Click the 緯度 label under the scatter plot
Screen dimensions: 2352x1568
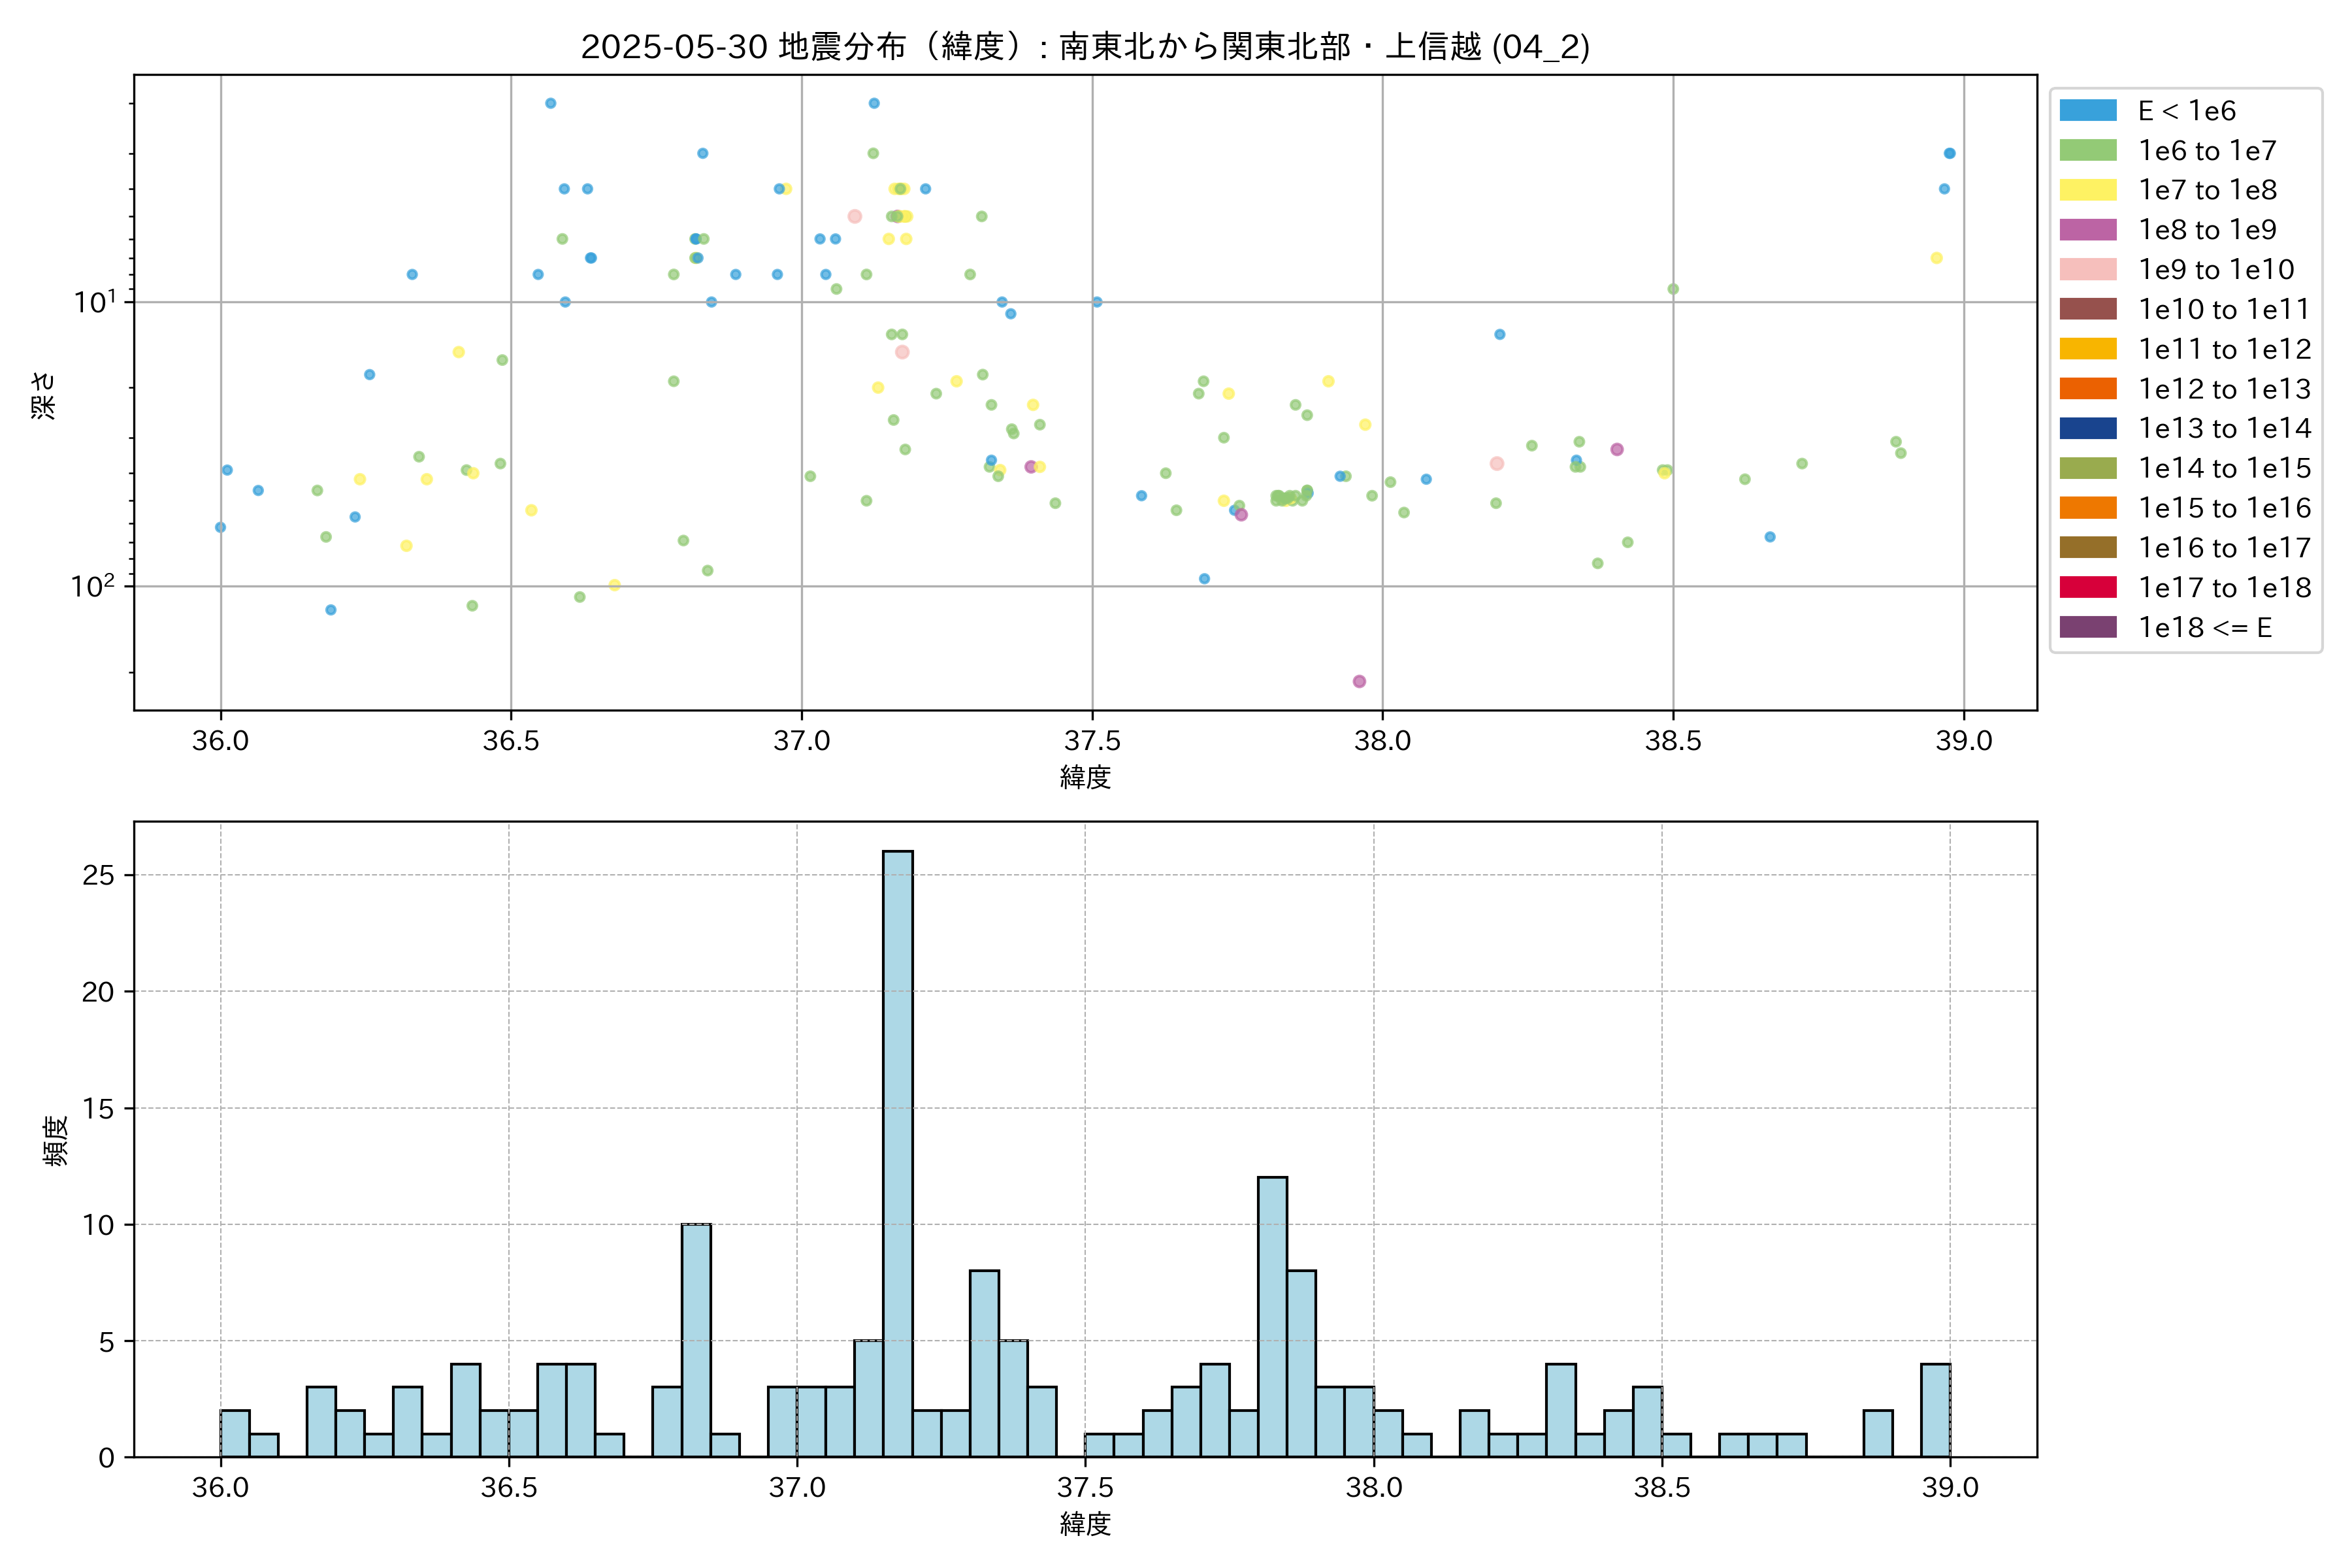[1085, 777]
